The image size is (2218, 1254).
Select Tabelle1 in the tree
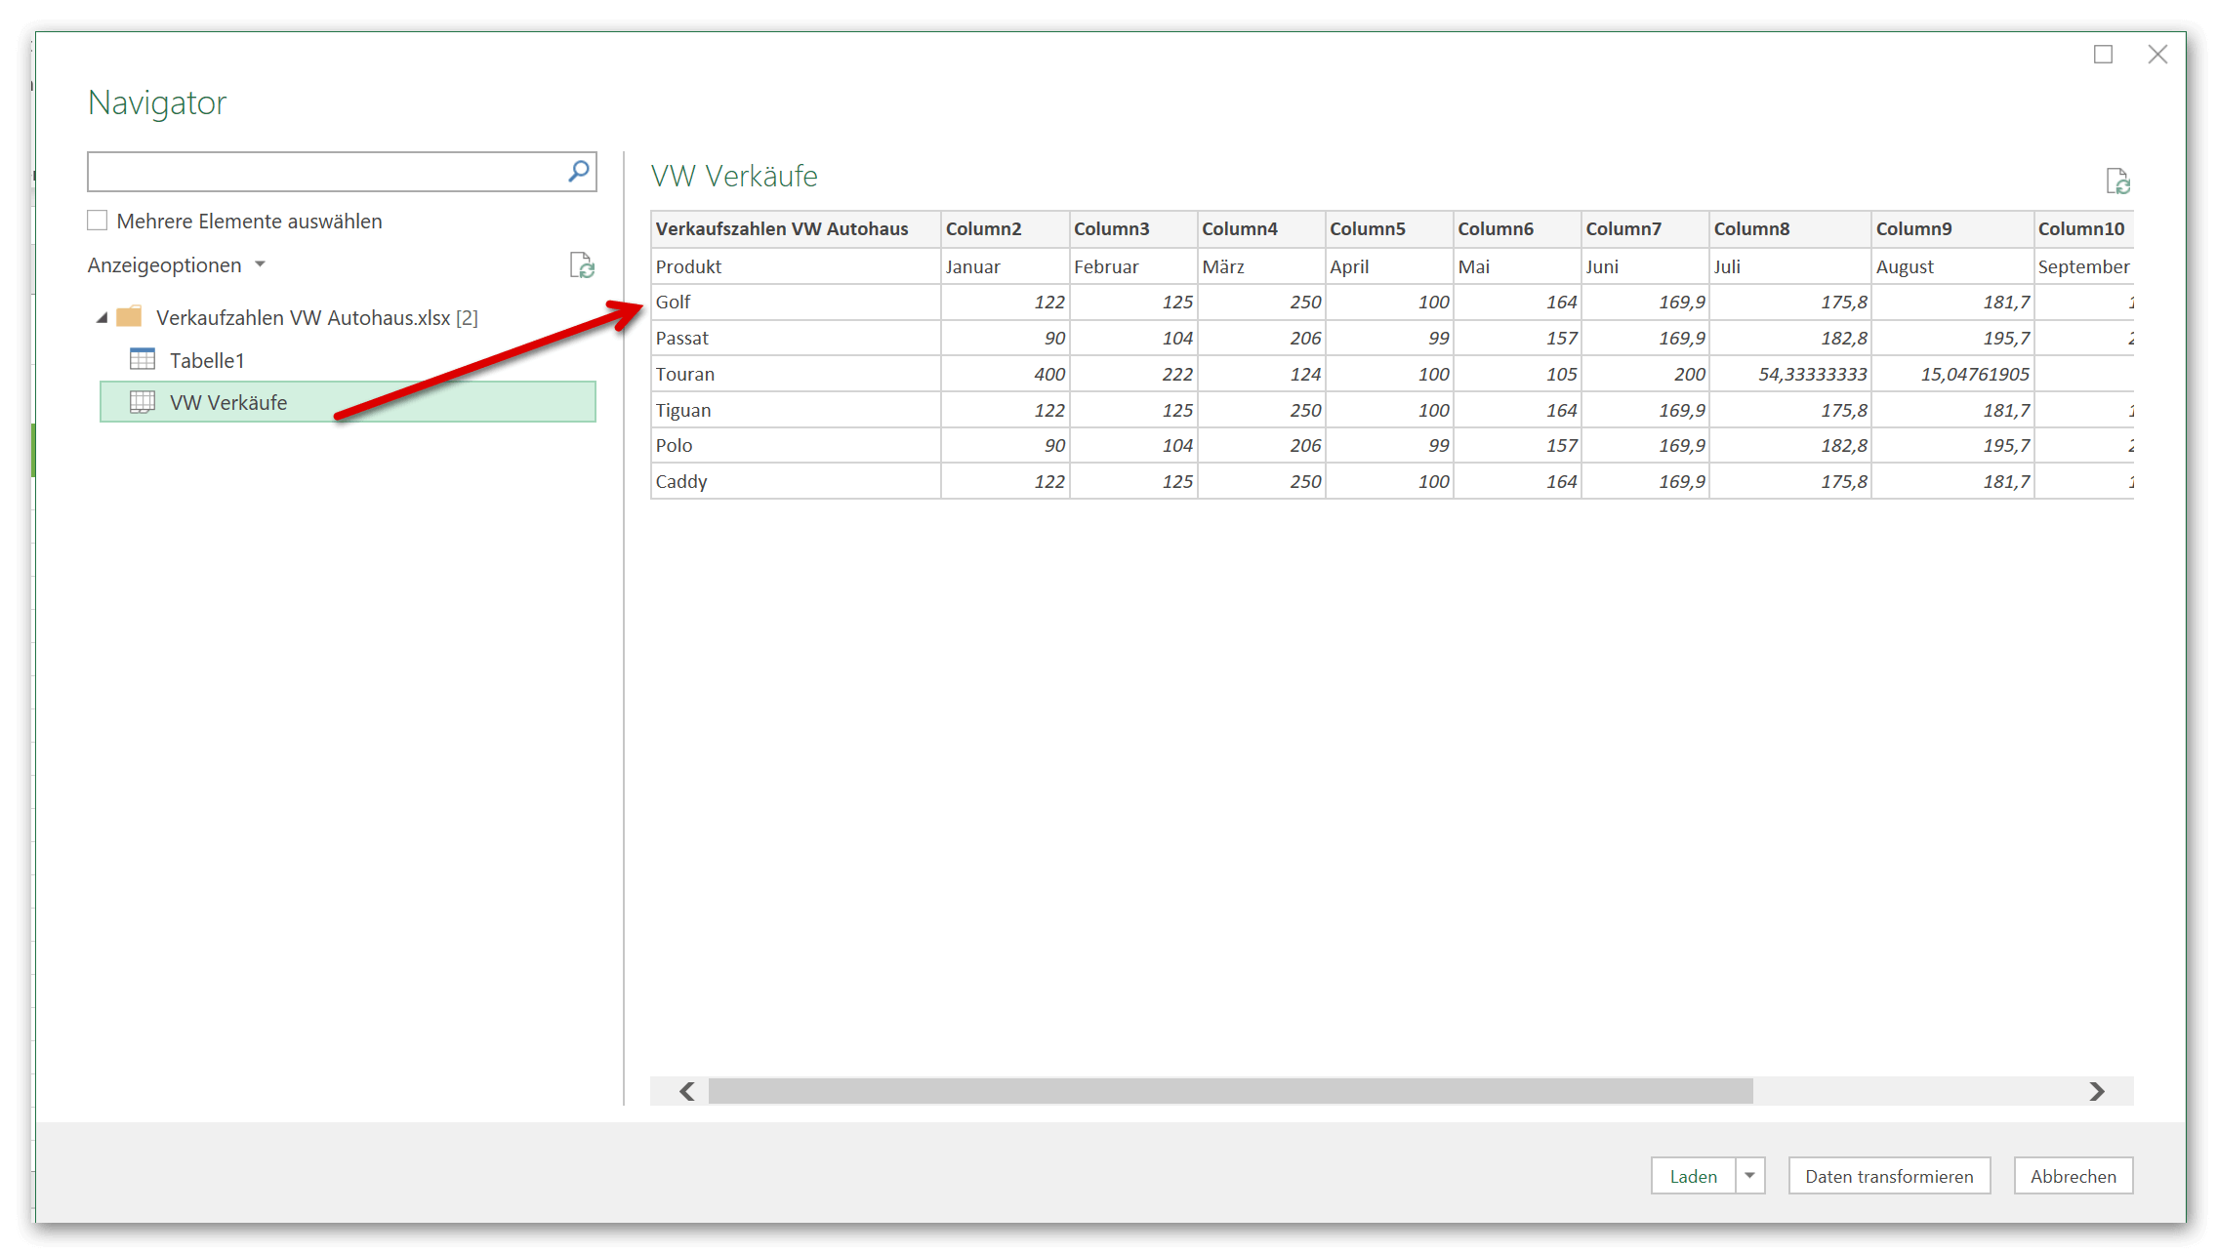tap(207, 360)
